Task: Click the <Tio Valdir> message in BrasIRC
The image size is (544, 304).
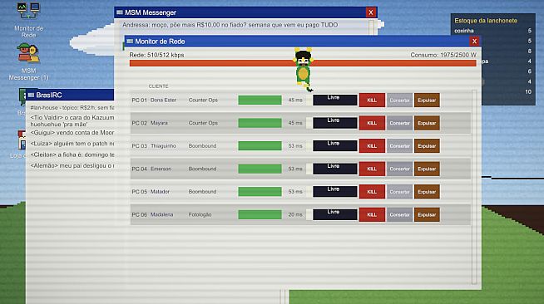Action: [x=72, y=120]
